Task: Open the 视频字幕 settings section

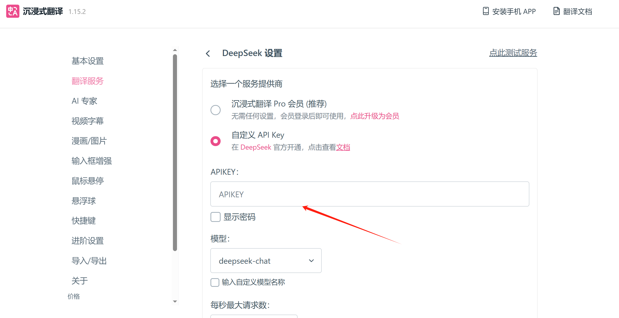Action: pos(87,121)
